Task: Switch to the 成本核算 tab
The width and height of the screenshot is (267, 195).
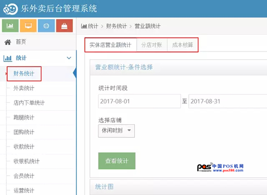Action: [183, 45]
